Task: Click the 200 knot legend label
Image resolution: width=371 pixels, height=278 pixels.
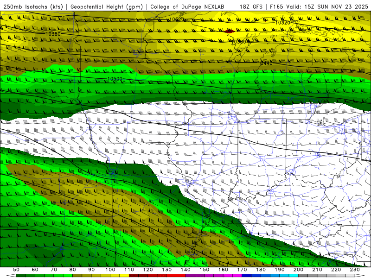Action: (x=298, y=270)
